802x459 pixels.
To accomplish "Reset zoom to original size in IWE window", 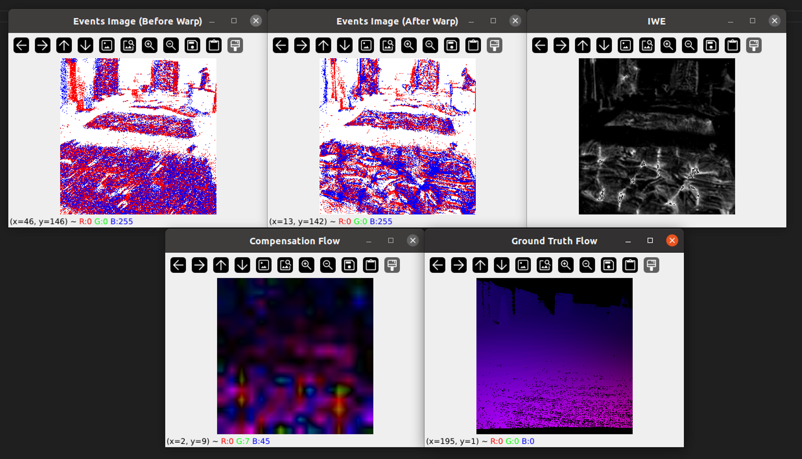I will (x=626, y=45).
